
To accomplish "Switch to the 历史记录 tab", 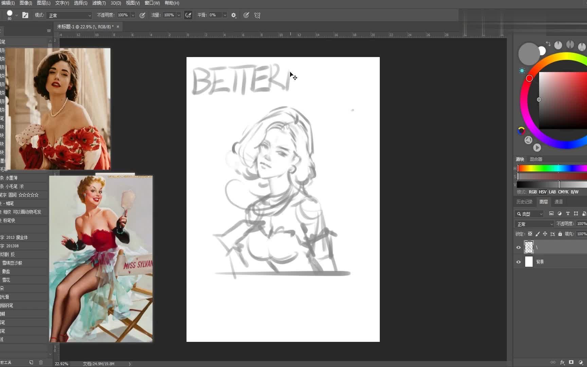I will pyautogui.click(x=524, y=202).
